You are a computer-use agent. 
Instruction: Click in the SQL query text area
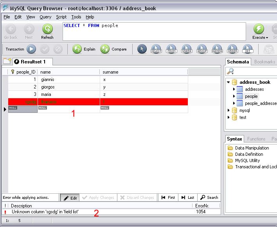point(154,31)
